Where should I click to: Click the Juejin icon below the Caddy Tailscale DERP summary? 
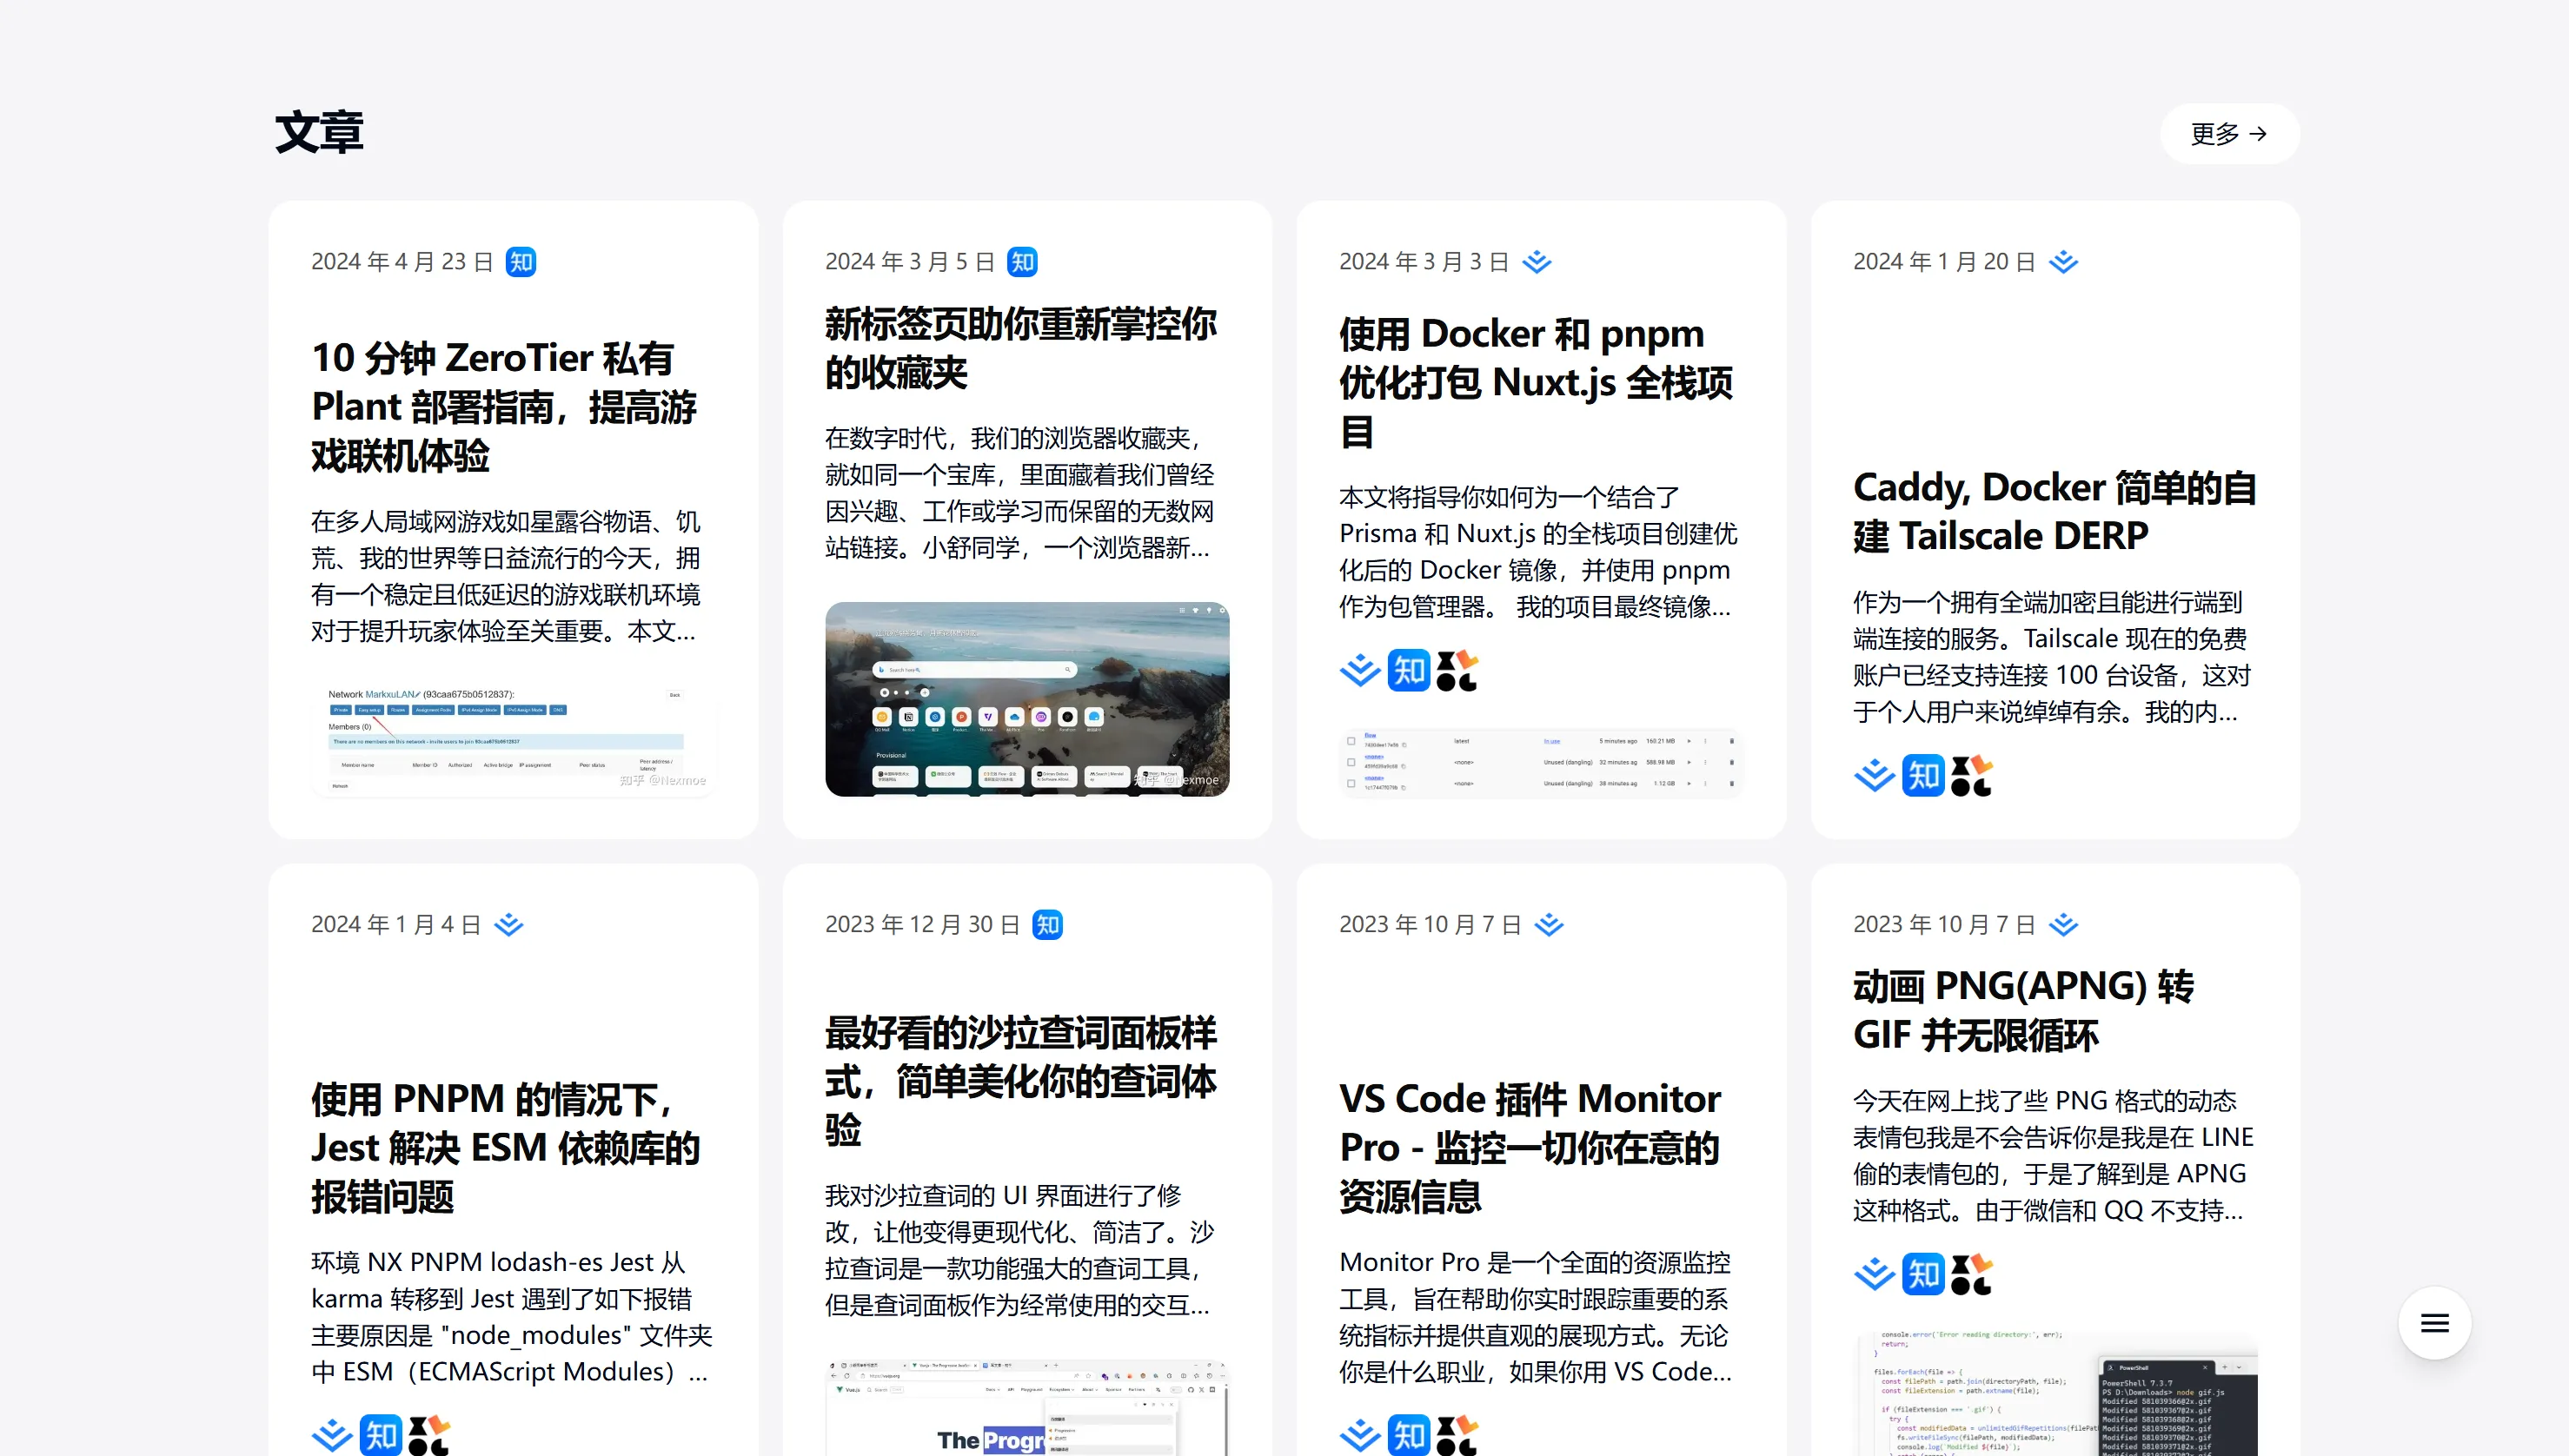[x=1874, y=775]
